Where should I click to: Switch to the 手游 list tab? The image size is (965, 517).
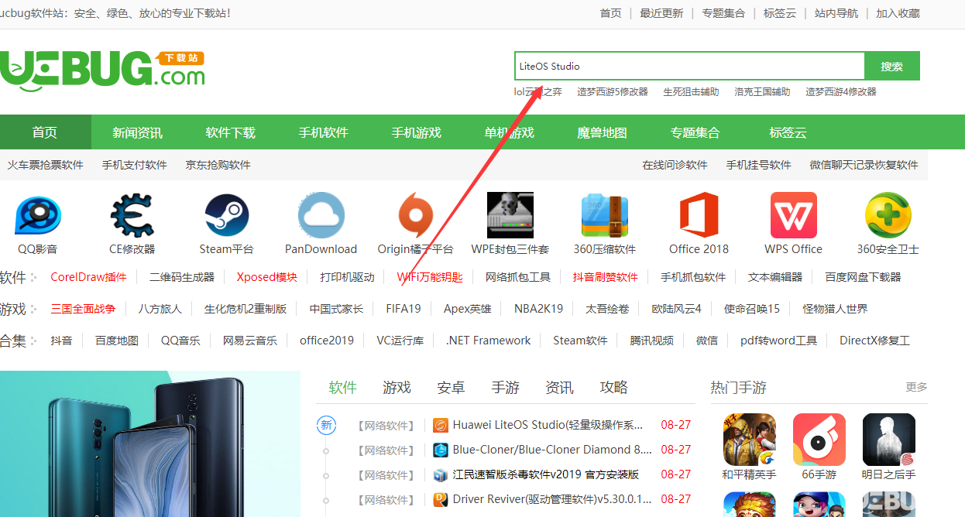(506, 387)
